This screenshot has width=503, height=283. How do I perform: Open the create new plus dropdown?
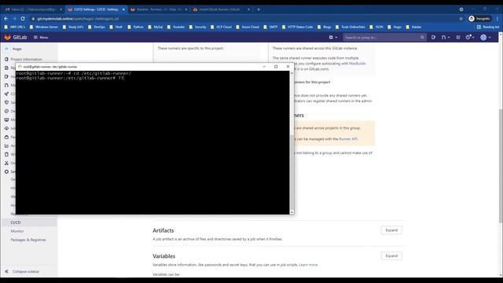click(x=333, y=37)
